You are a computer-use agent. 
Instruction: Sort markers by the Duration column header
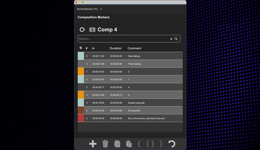tap(116, 48)
